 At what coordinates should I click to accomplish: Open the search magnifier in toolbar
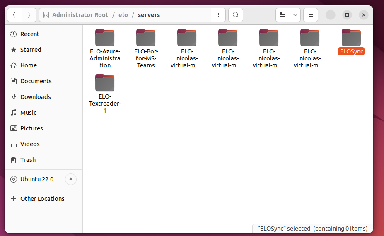point(235,15)
